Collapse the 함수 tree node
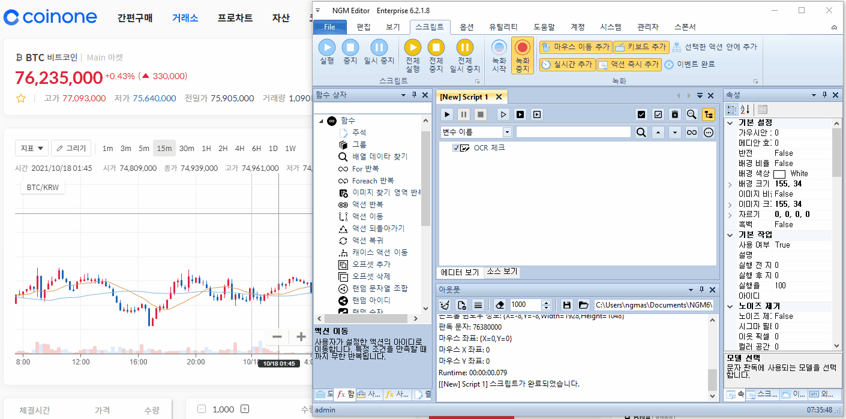 [321, 121]
